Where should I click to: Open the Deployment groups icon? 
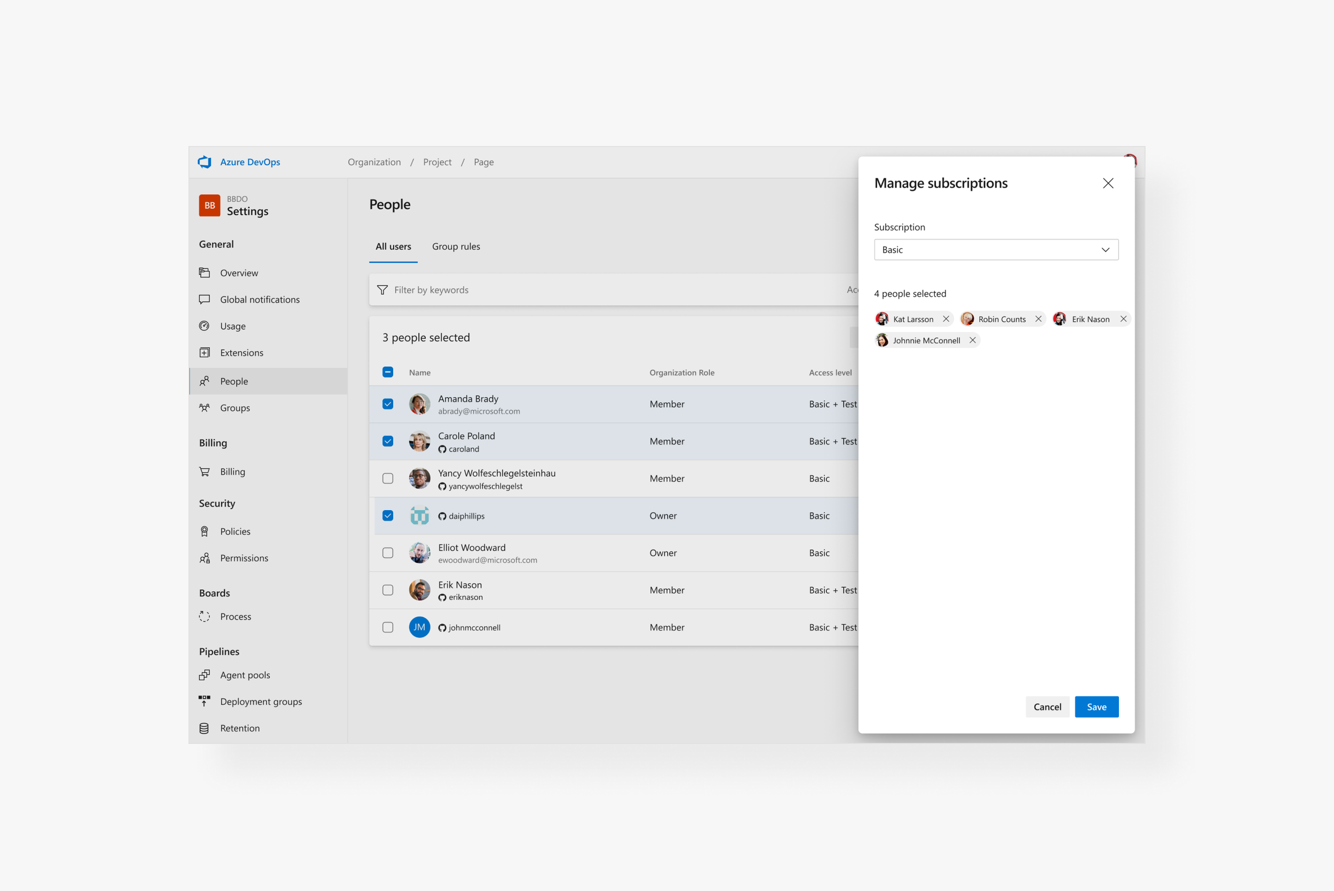tap(204, 701)
